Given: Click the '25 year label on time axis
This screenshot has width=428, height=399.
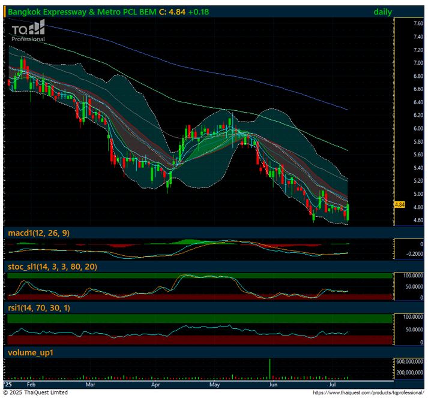Looking at the screenshot, I should pyautogui.click(x=8, y=385).
